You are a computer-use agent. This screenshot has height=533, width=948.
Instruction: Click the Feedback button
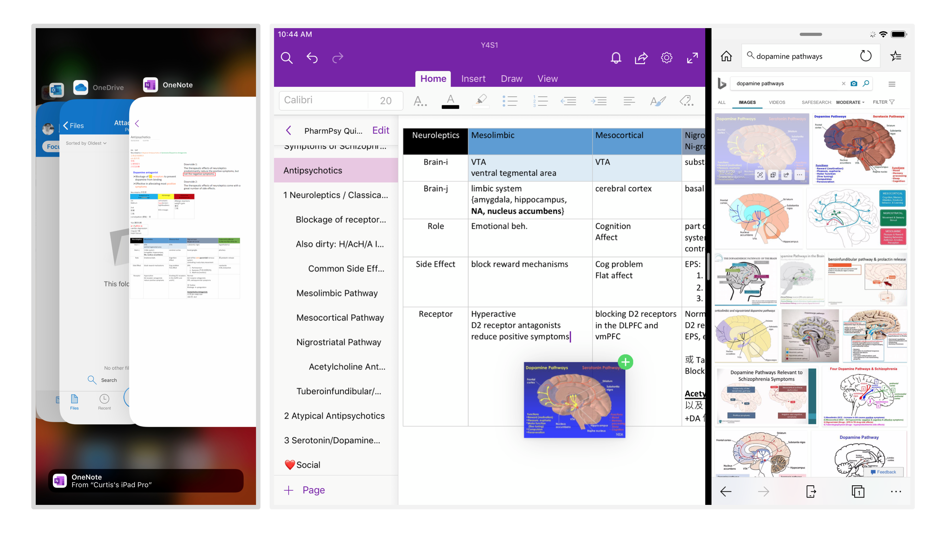click(883, 472)
